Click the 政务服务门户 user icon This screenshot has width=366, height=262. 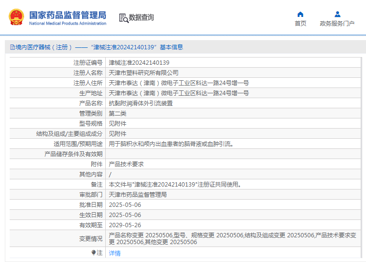click(338, 14)
